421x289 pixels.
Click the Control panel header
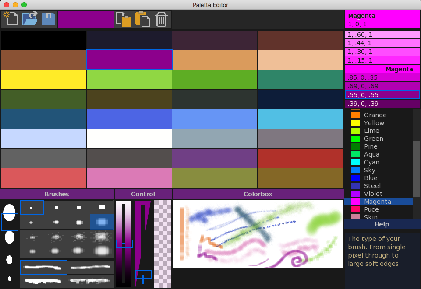143,194
